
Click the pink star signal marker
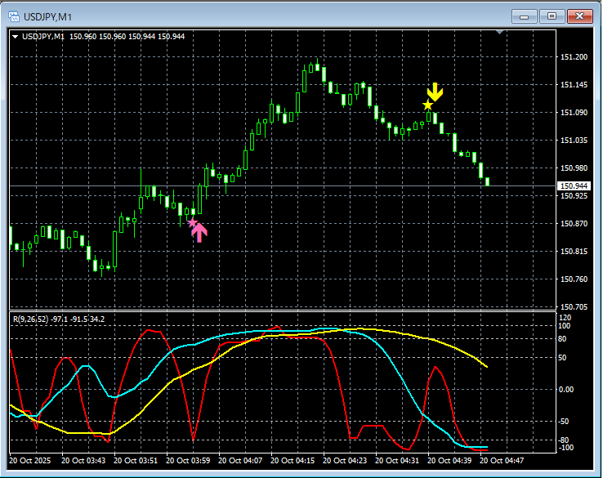coord(192,221)
